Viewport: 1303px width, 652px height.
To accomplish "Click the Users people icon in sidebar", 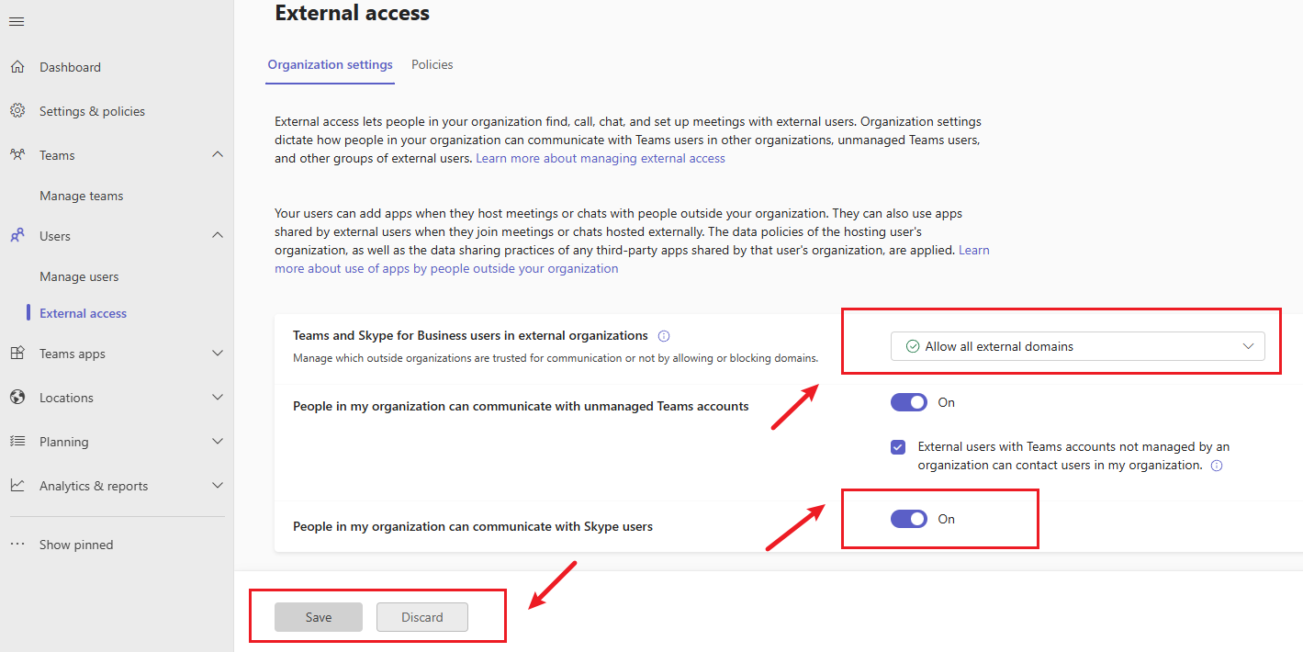I will click(17, 236).
